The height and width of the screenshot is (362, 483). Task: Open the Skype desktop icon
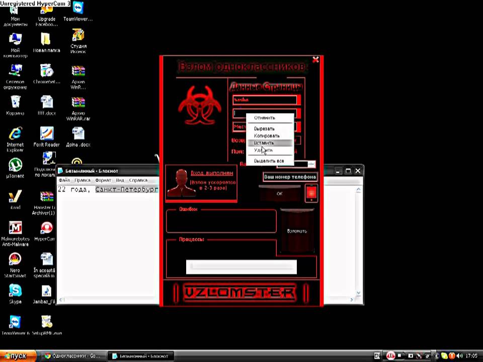click(x=15, y=294)
